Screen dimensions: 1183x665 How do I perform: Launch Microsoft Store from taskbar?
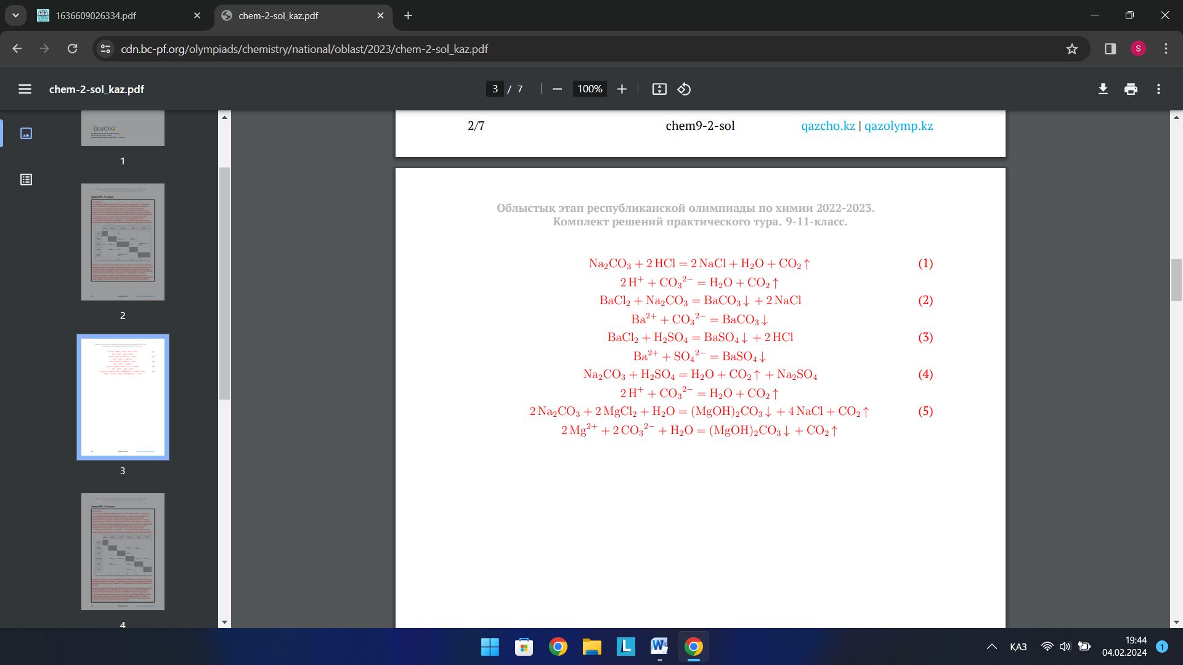524,647
